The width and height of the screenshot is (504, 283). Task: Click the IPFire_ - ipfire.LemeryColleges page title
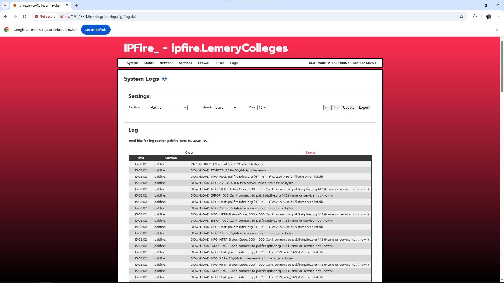coord(206,48)
